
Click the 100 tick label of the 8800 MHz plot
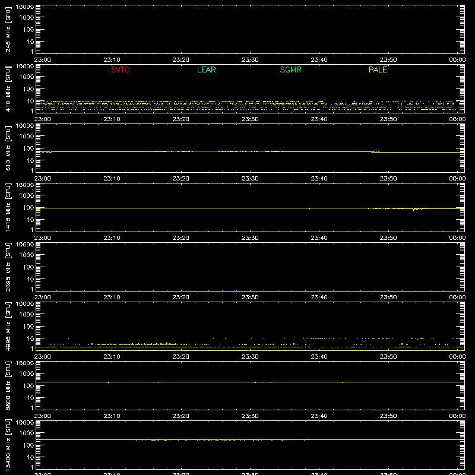(x=28, y=386)
